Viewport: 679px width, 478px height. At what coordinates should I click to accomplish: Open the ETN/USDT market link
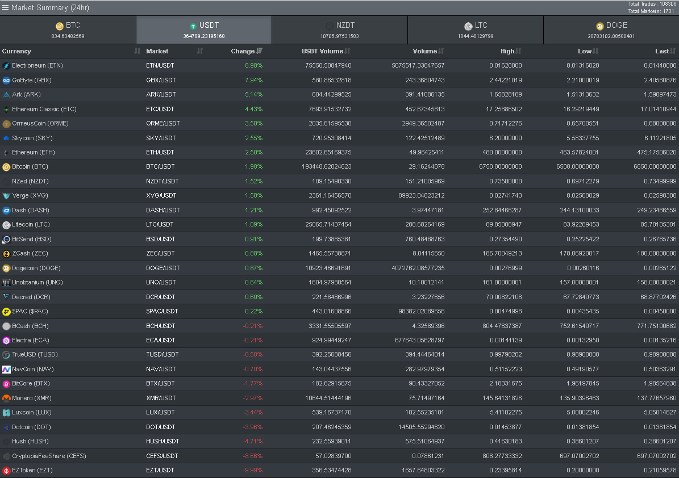tap(160, 66)
